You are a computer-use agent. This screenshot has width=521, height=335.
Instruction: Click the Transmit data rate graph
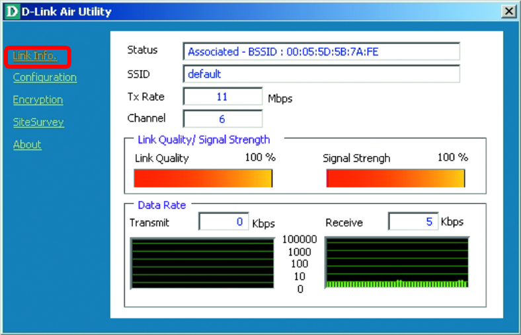point(203,263)
